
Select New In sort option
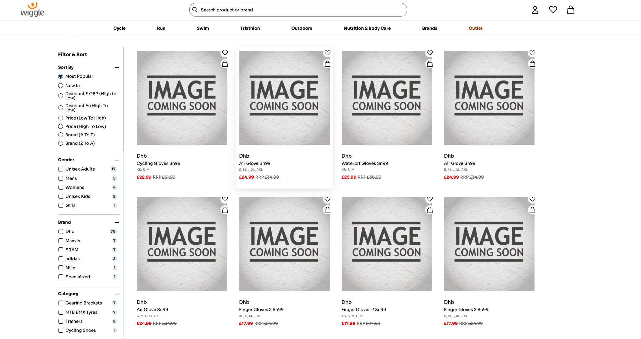(x=61, y=86)
